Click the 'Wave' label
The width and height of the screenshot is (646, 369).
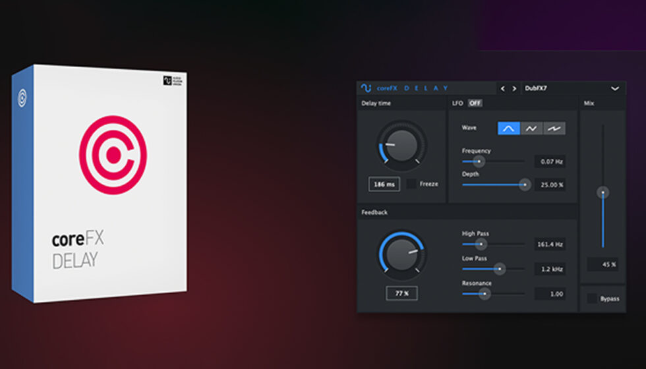(469, 128)
